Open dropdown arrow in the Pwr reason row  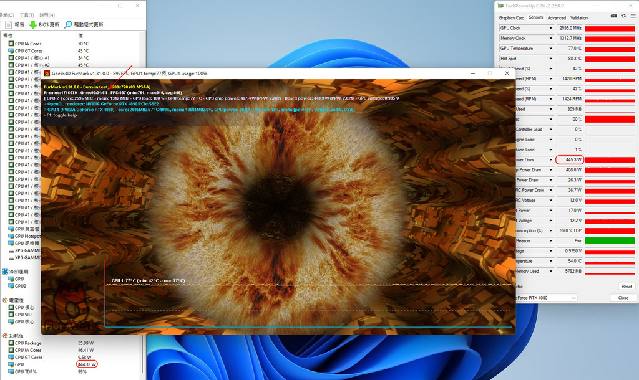(550, 241)
